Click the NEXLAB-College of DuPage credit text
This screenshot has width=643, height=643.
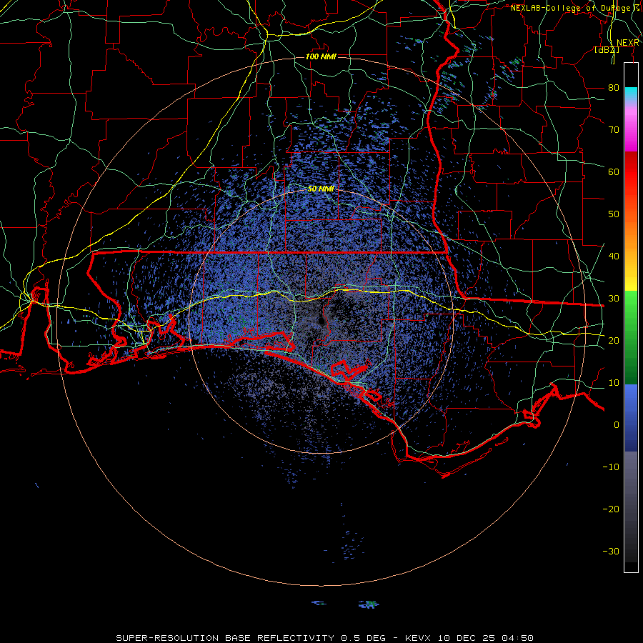click(576, 8)
